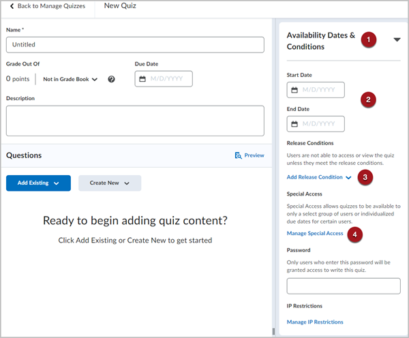The image size is (409, 338).
Task: Focus the quiz Name field
Action: (x=135, y=45)
